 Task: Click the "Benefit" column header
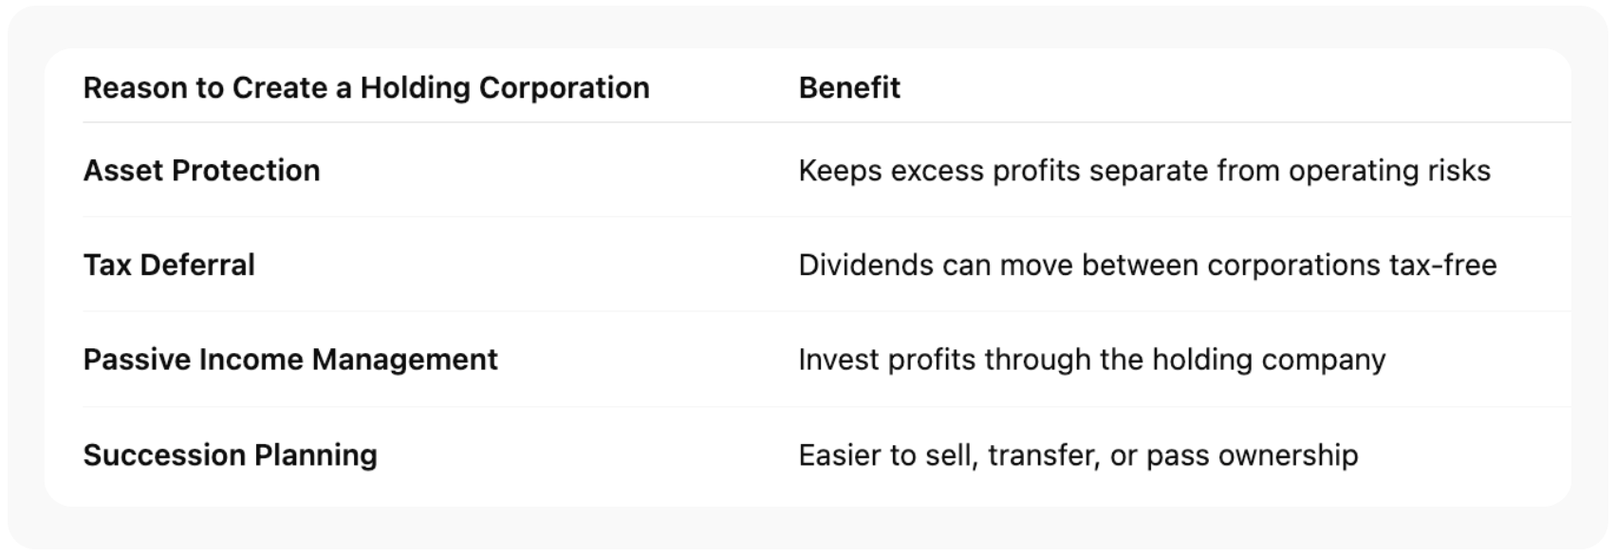[849, 88]
